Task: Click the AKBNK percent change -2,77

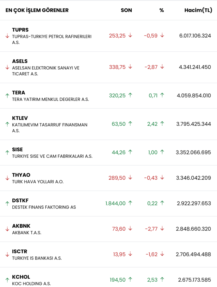Action: (x=151, y=229)
